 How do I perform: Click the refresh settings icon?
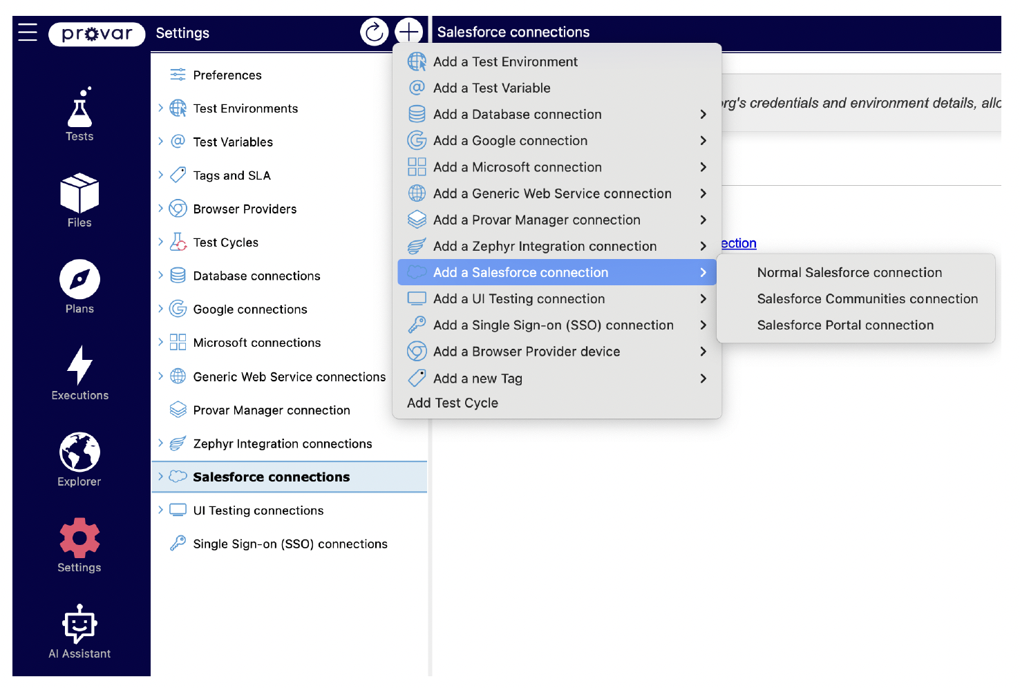pos(375,32)
